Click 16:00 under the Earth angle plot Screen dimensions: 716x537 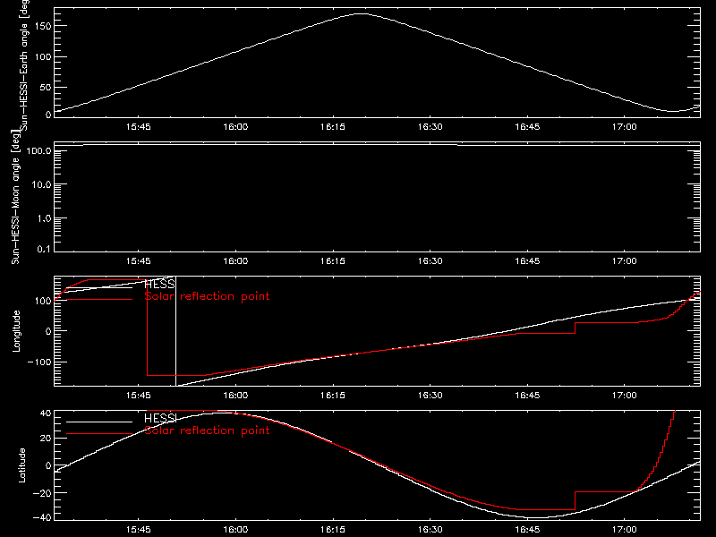pos(235,127)
